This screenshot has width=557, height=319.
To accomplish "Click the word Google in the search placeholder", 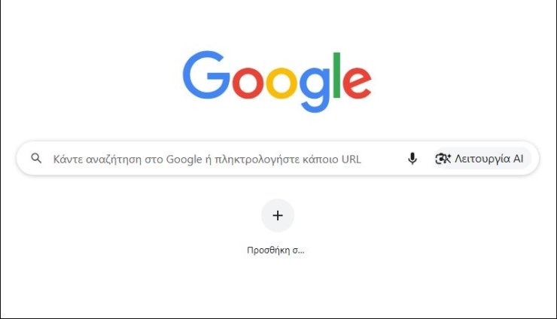I will 184,159.
